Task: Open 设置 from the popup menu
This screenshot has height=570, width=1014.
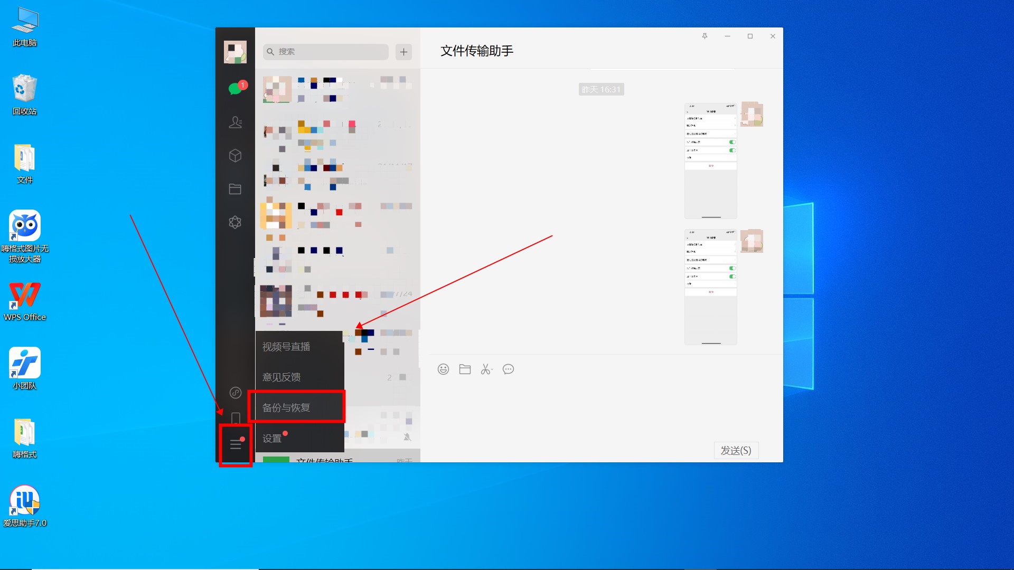Action: [273, 439]
